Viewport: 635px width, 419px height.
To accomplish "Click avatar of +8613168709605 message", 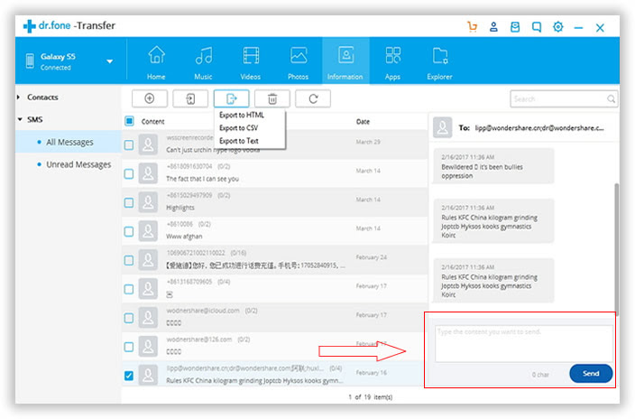I will click(x=148, y=289).
